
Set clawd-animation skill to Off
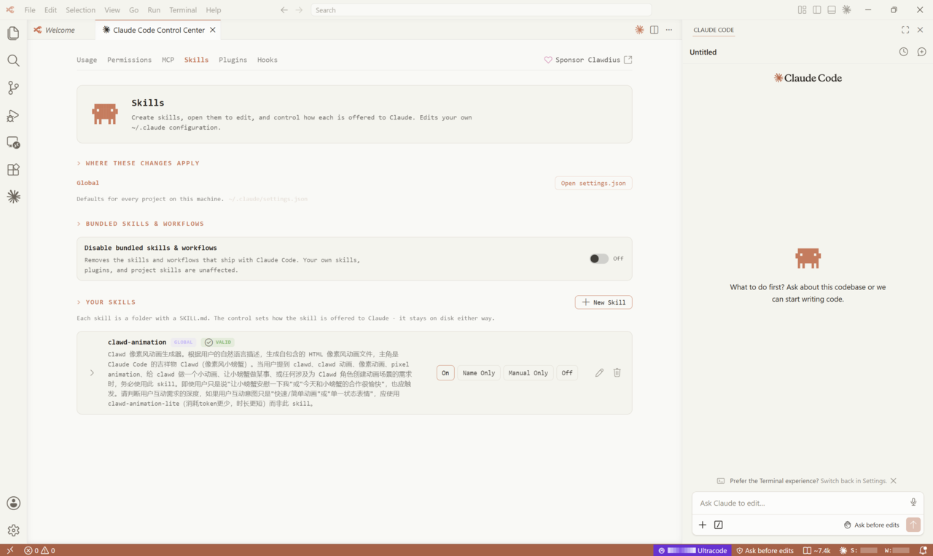point(567,373)
